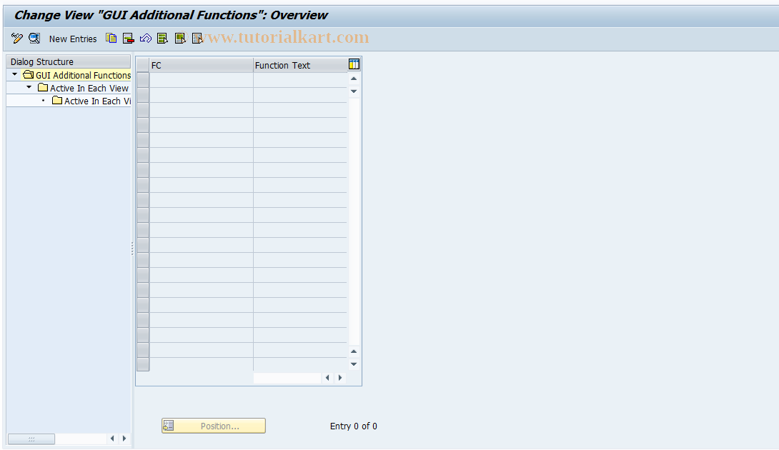Click the first row Function Text cell
Viewport: 779px width, 450px height.
point(300,80)
